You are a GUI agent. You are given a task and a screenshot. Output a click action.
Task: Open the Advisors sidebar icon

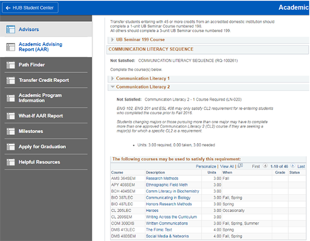point(10,30)
